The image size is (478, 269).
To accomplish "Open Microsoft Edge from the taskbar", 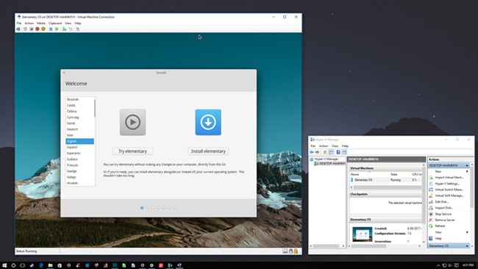I will (x=41, y=265).
